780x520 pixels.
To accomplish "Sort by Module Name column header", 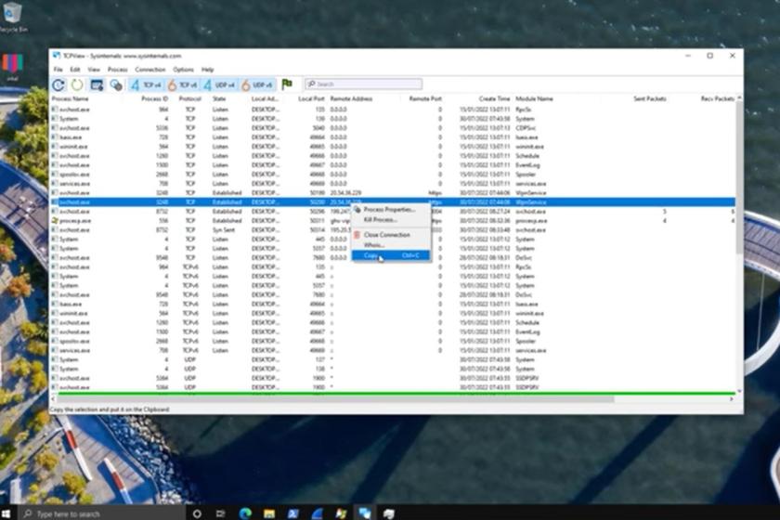I will tap(534, 99).
